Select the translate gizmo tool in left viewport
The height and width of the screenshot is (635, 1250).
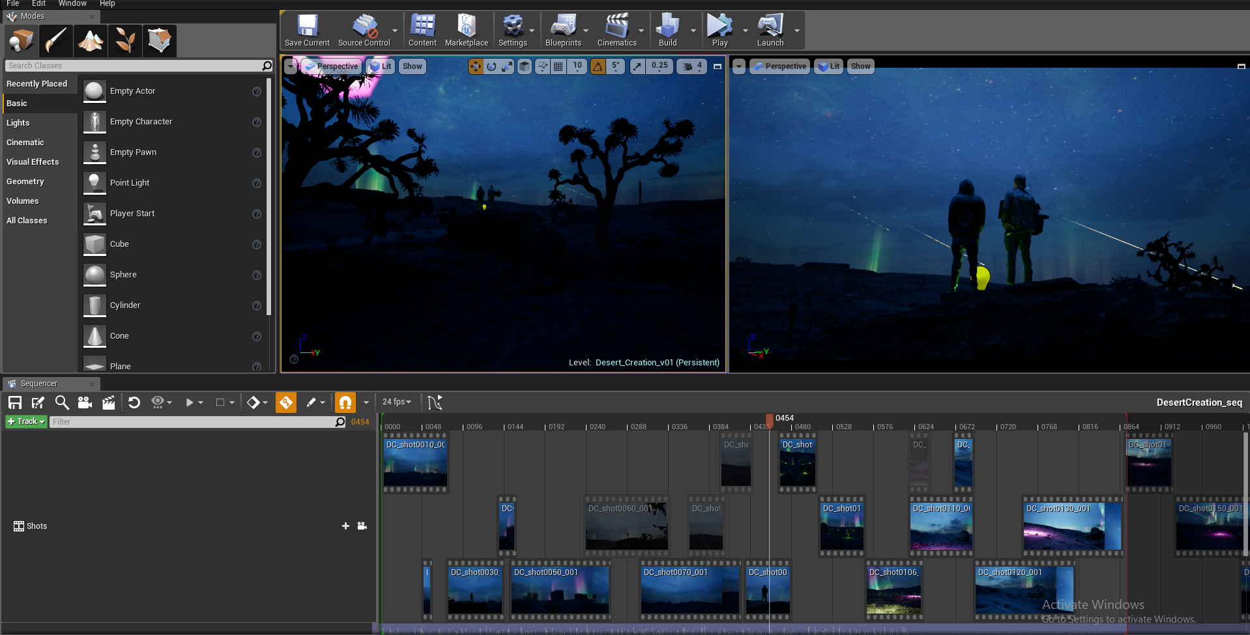(x=476, y=66)
